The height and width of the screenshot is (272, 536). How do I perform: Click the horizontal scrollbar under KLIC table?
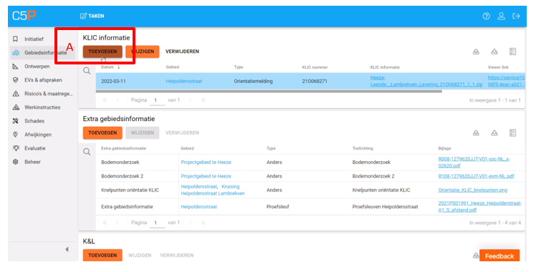click(269, 91)
